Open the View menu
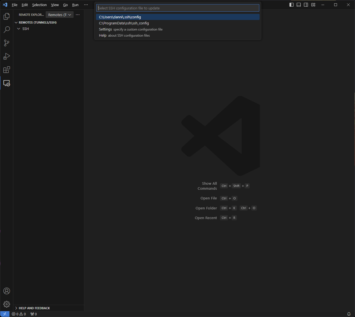 [x=55, y=5]
